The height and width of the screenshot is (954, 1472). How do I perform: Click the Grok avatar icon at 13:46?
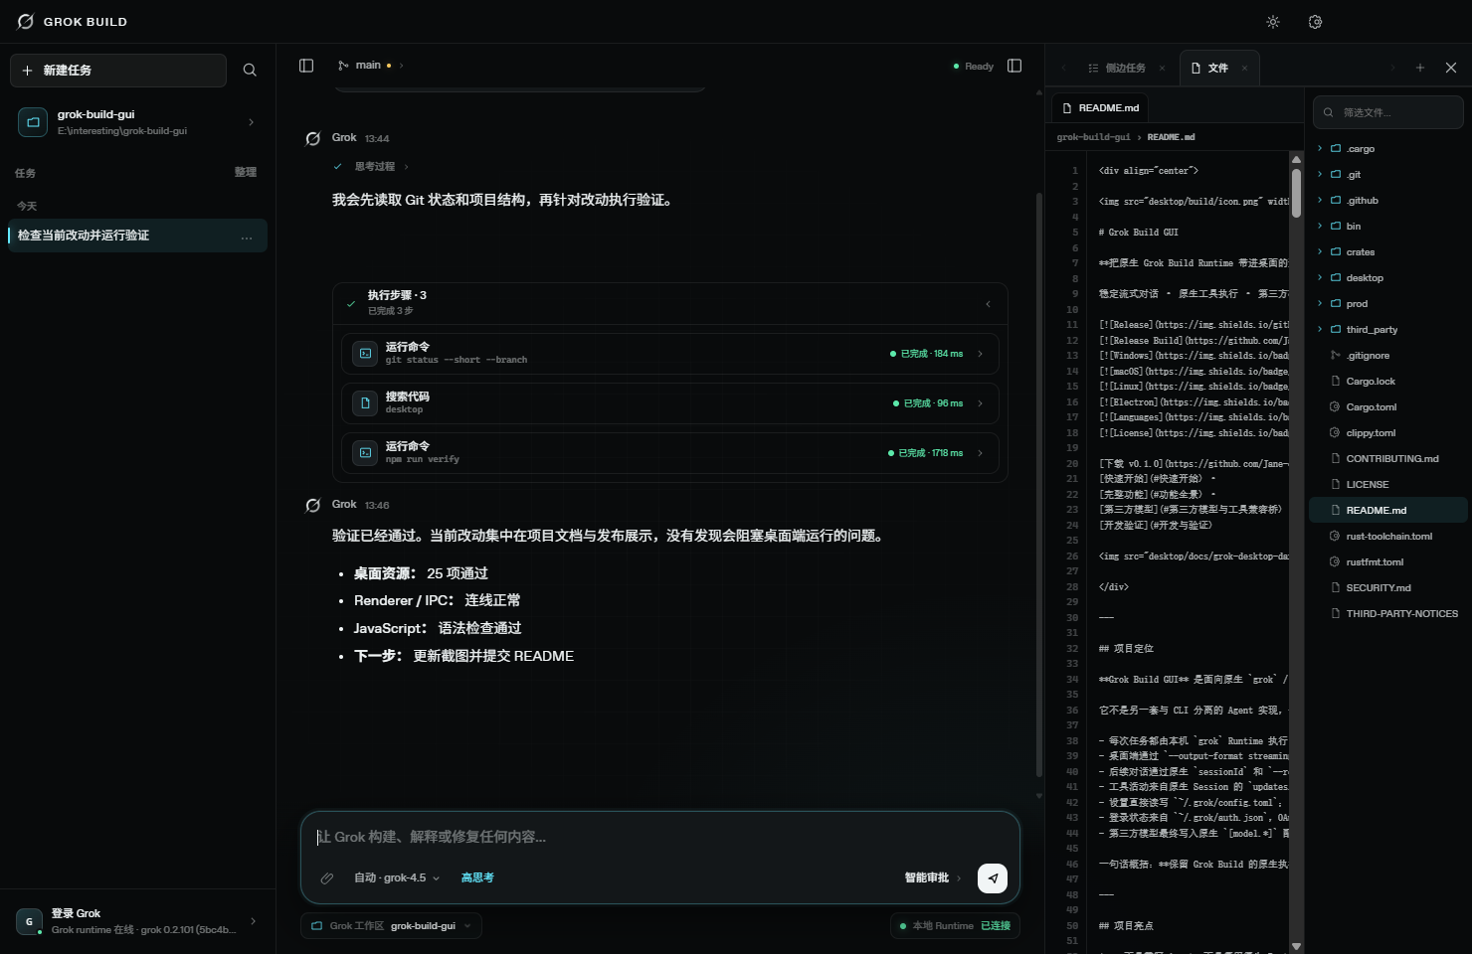click(x=312, y=505)
